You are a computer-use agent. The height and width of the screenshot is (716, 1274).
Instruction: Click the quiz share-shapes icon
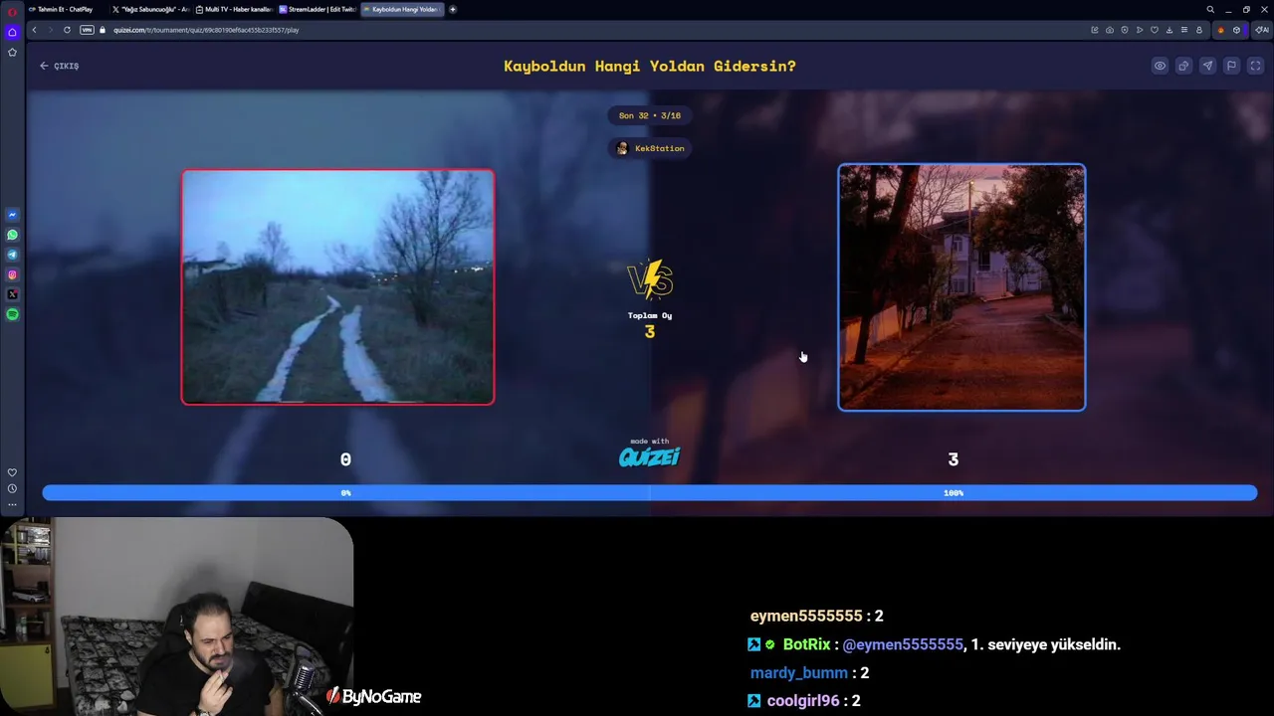click(x=1183, y=66)
